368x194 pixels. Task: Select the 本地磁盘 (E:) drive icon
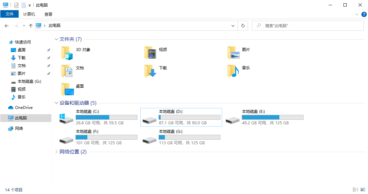(232, 120)
